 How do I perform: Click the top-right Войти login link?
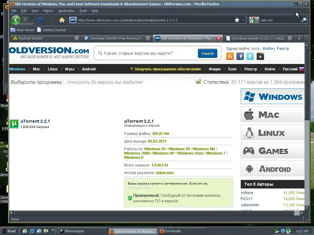268,49
